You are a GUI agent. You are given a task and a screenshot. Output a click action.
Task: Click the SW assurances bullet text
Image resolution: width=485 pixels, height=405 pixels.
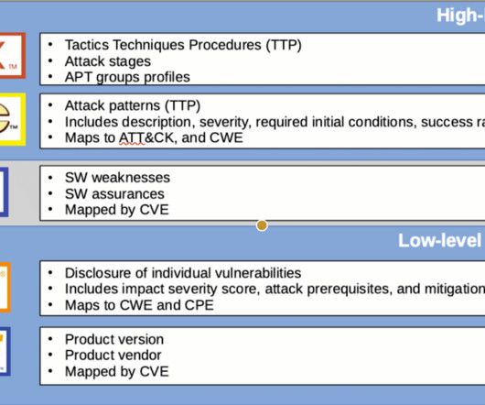pos(114,194)
